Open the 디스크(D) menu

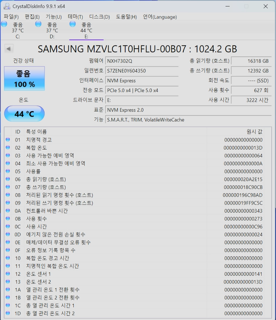[99, 17]
